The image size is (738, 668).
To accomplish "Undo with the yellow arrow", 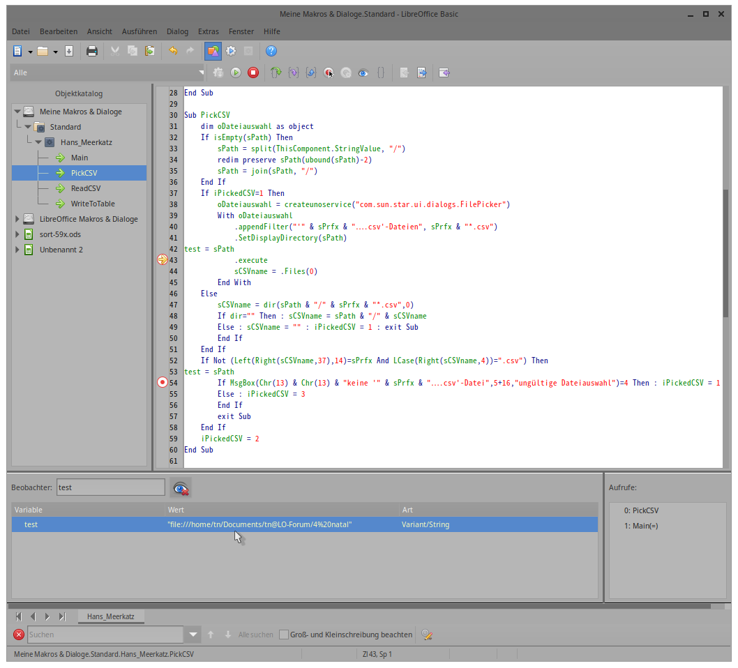I will [x=173, y=51].
